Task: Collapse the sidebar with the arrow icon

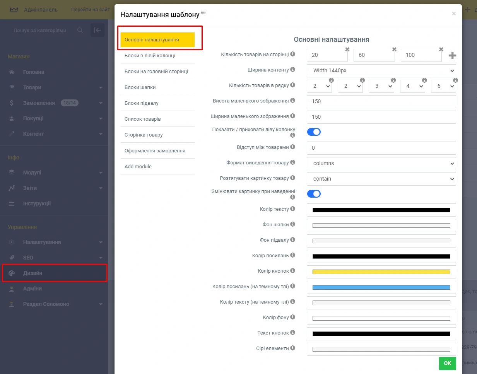Action: [x=97, y=30]
